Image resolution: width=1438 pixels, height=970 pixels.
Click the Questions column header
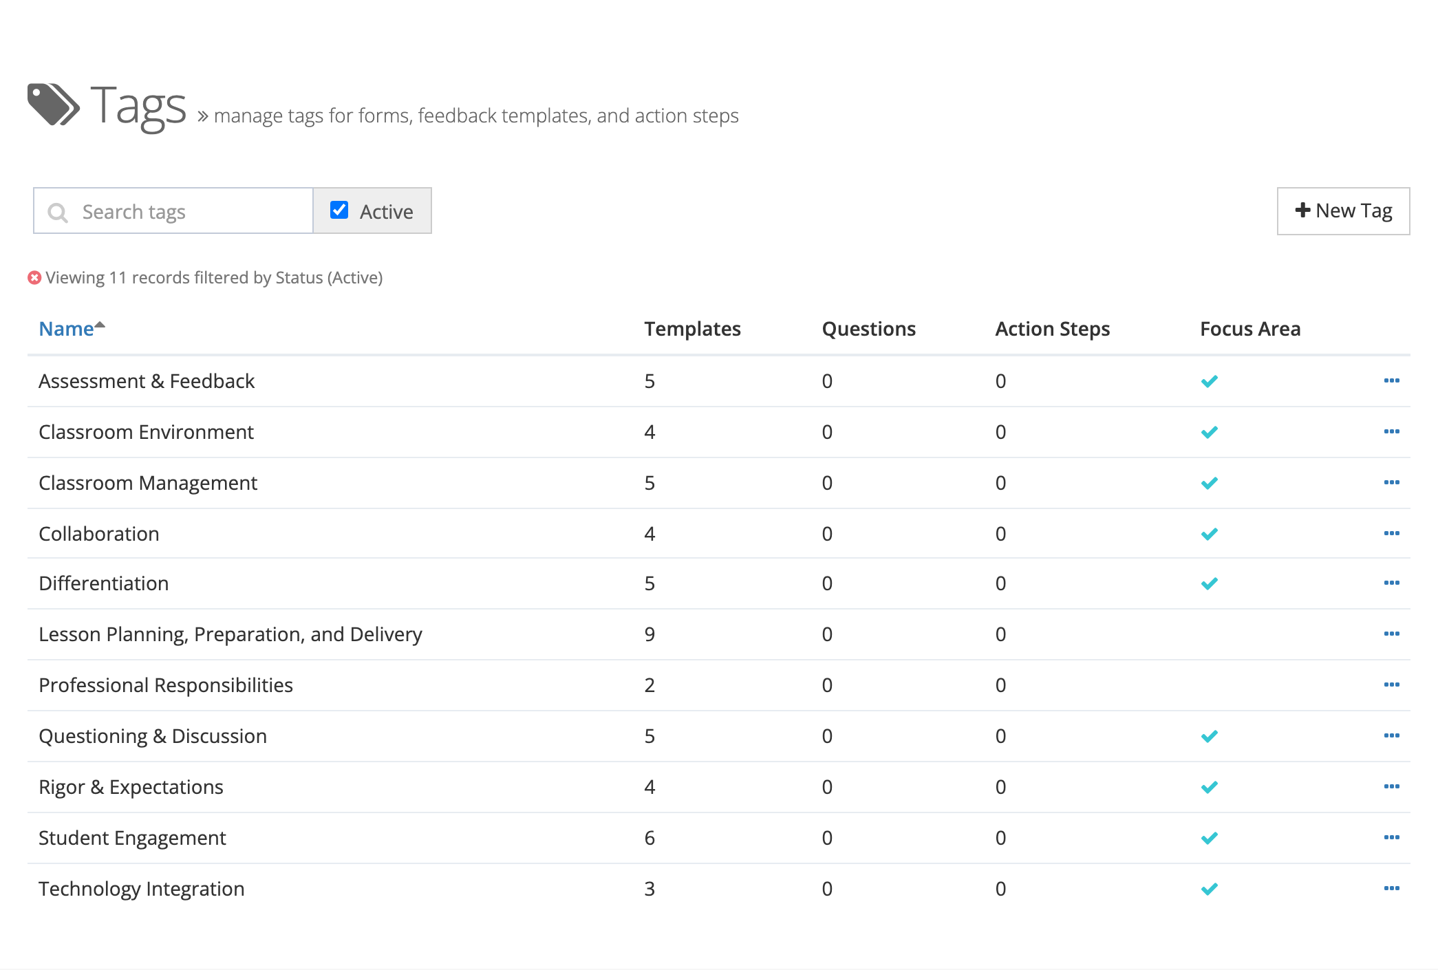868,329
